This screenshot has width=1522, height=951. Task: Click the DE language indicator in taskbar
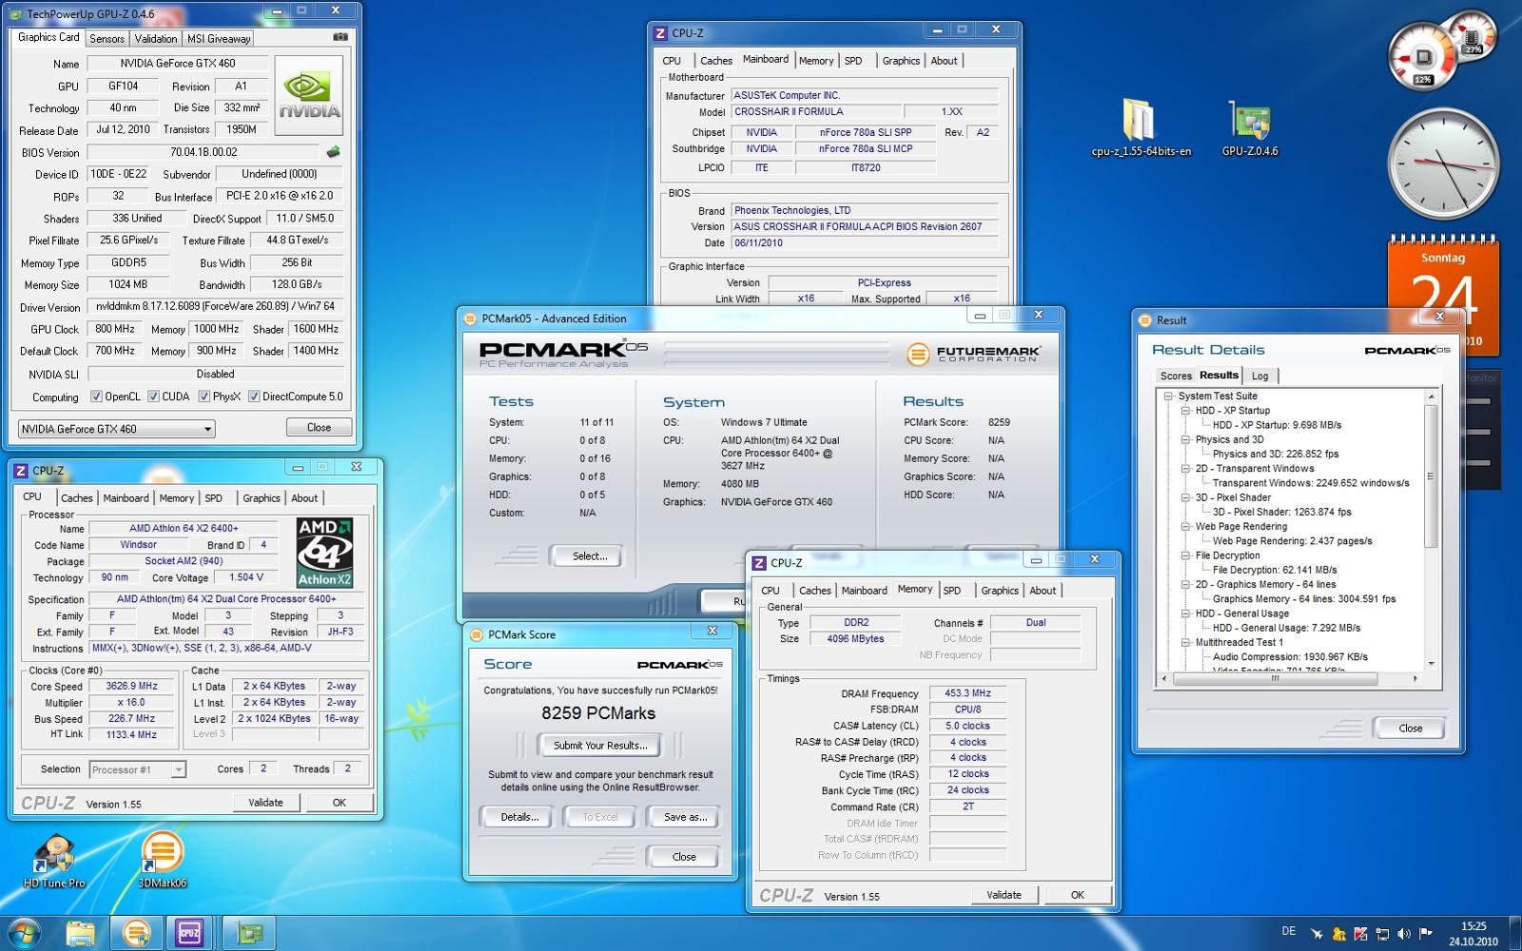pos(1289,932)
